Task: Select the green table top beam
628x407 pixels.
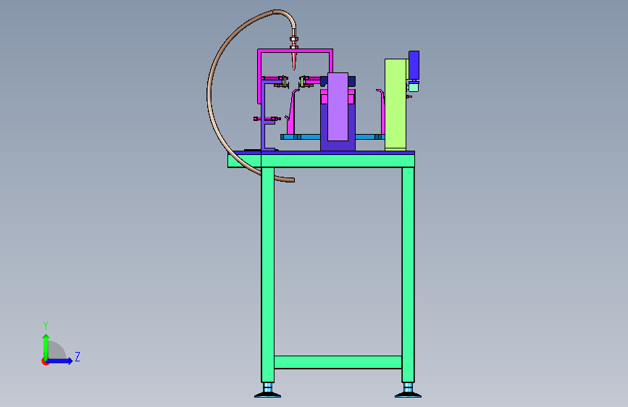Action: coord(321,161)
